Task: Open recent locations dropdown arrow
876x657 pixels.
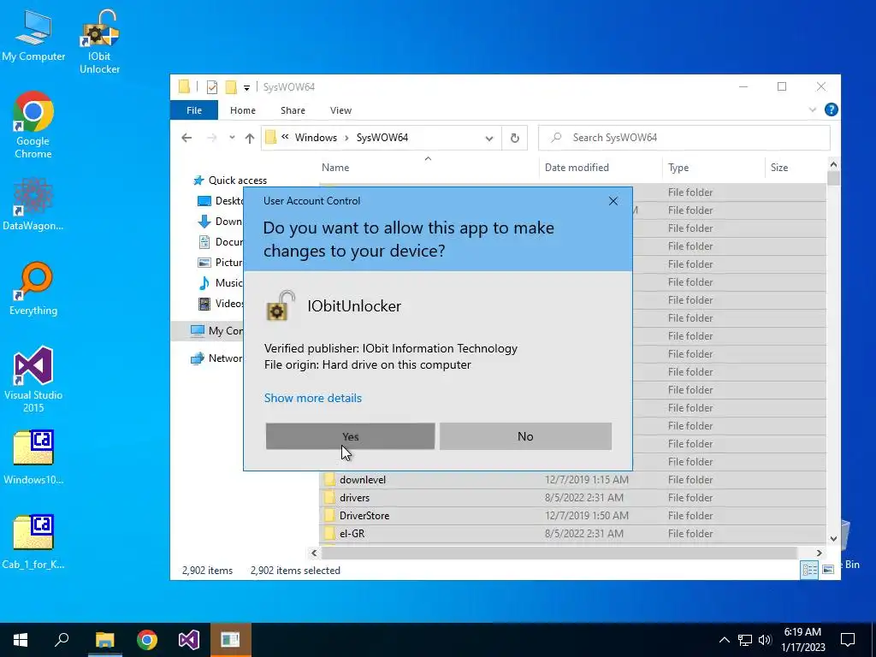Action: click(232, 138)
